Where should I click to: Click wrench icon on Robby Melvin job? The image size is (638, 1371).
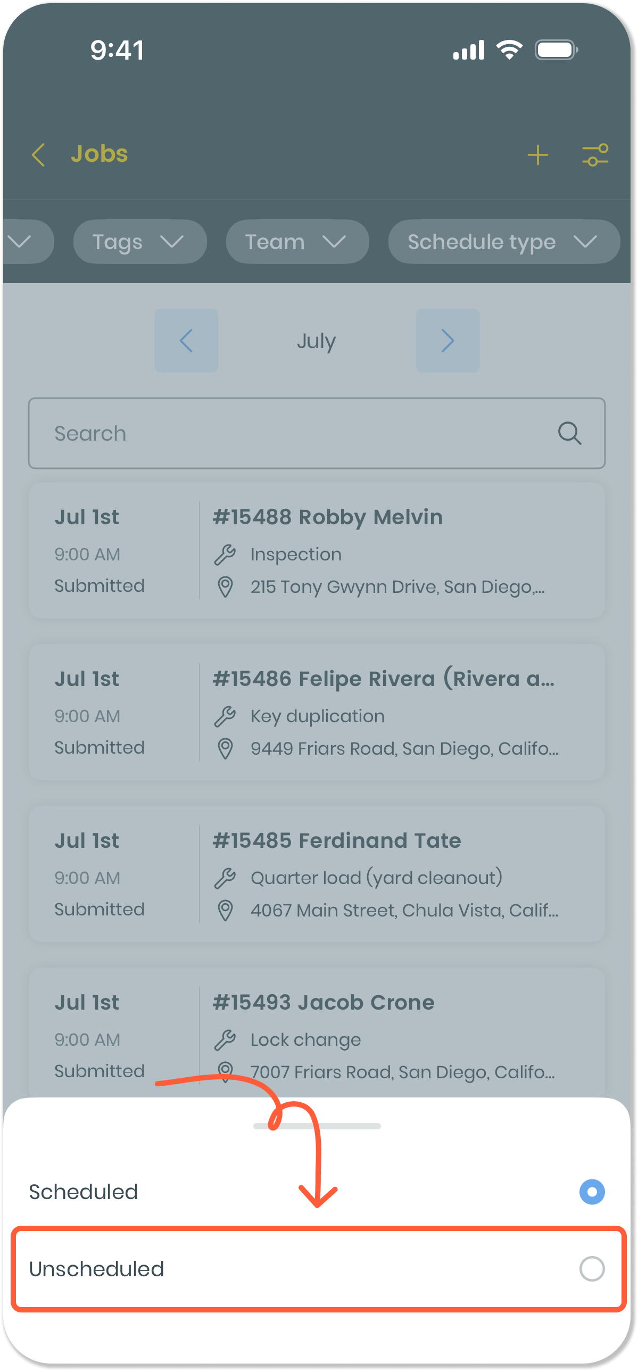click(225, 555)
